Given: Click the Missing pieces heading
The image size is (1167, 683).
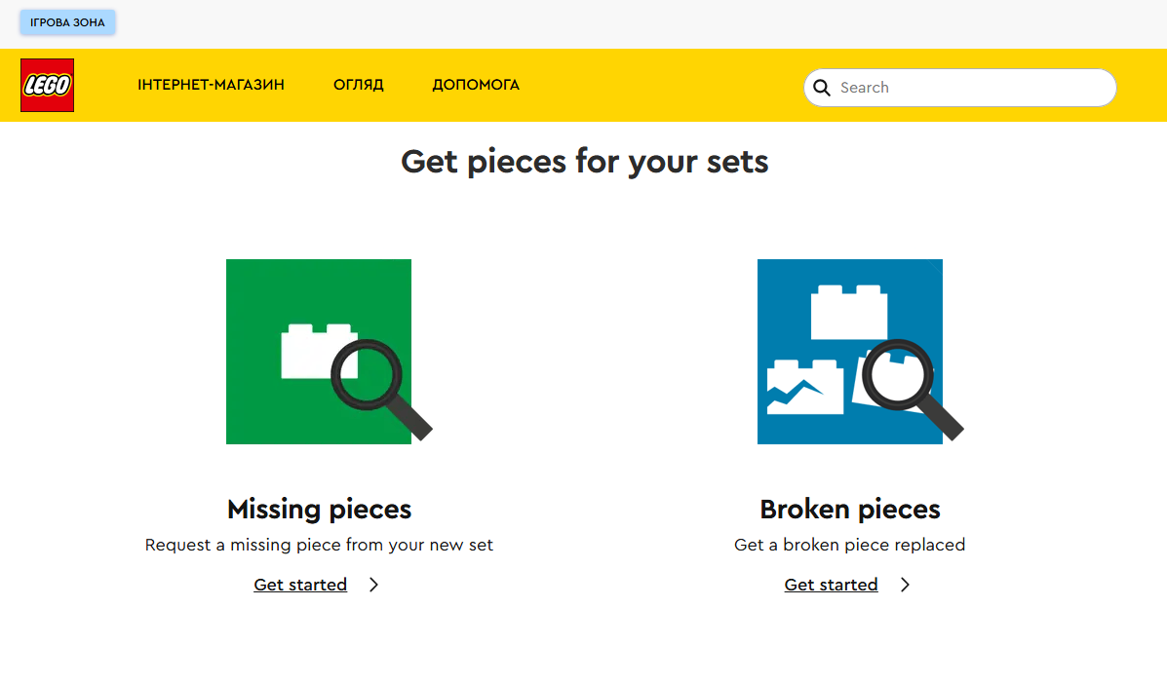Looking at the screenshot, I should [319, 510].
